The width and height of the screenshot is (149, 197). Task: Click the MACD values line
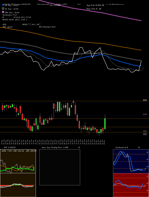pos(15,20)
